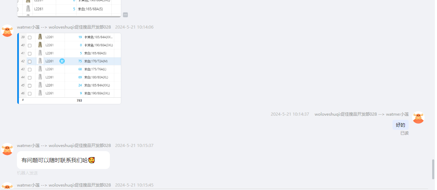Screen dimensions: 437x190
Task: Tick the checkbox in row 46
Action: click(30, 94)
